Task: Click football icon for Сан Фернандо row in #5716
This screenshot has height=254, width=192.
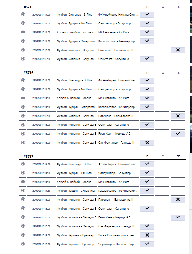Action: coord(23,142)
